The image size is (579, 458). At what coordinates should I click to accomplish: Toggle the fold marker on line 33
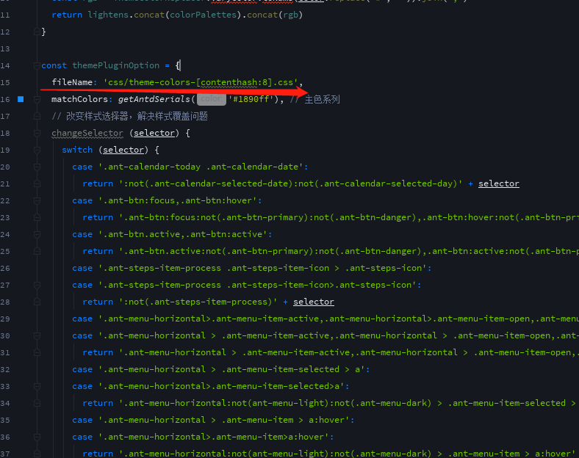pos(37,386)
